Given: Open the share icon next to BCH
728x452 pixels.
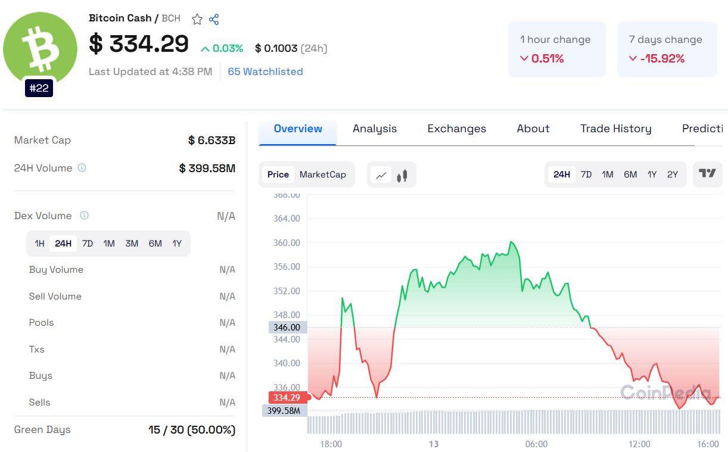Looking at the screenshot, I should (x=214, y=19).
